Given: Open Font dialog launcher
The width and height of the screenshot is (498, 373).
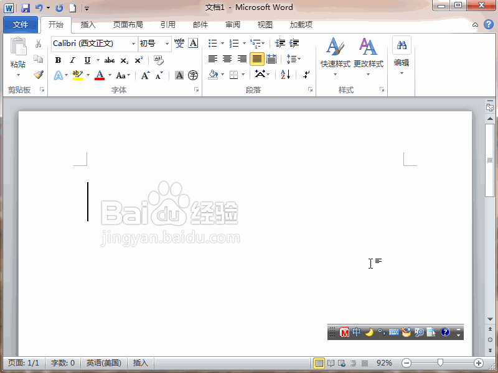Looking at the screenshot, I should point(197,90).
